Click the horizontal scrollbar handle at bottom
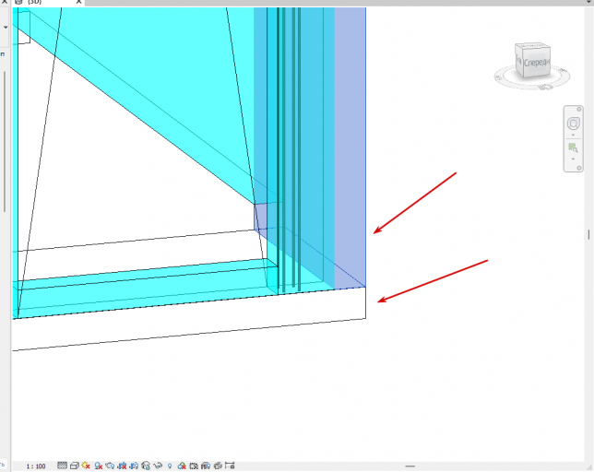This screenshot has width=594, height=472. click(410, 466)
